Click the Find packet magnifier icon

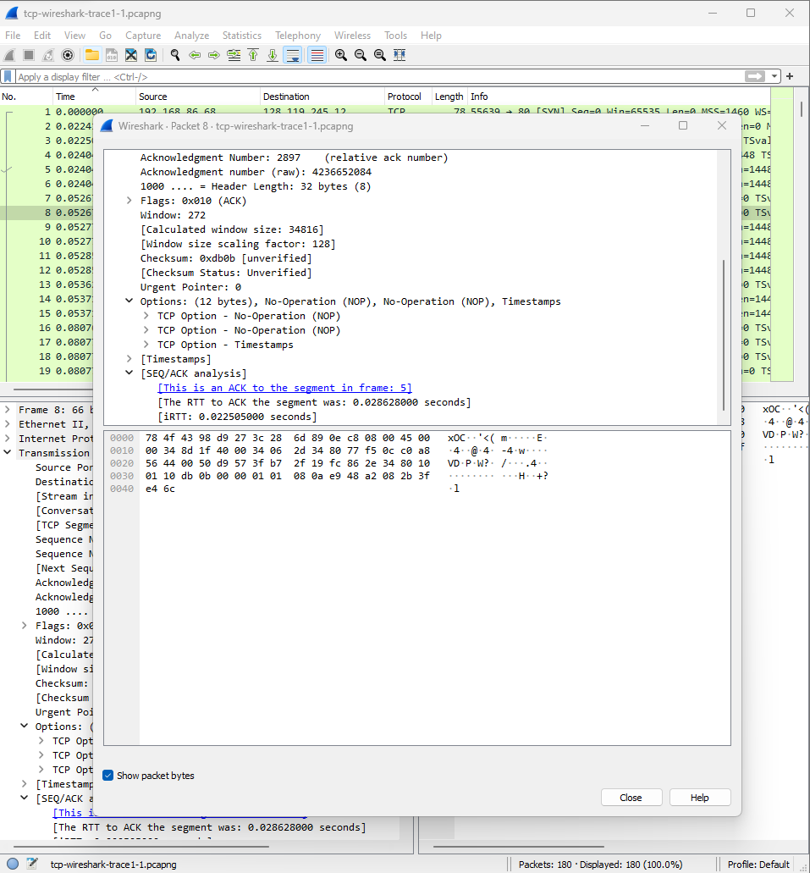coord(175,55)
